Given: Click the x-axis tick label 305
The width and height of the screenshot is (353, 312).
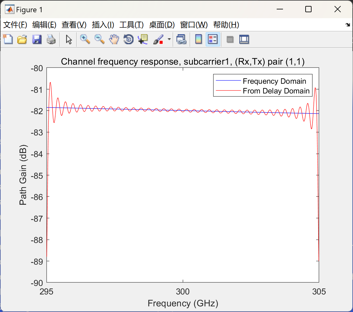Looking at the screenshot, I should point(319,292).
